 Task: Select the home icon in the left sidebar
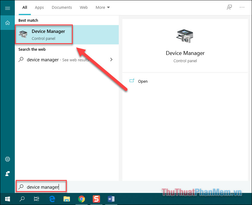click(x=7, y=23)
